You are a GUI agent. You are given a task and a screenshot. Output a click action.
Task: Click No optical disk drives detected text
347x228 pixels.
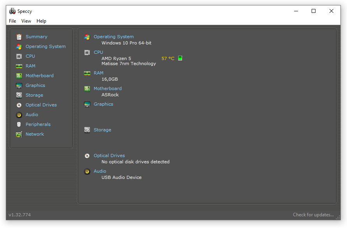tap(135, 162)
